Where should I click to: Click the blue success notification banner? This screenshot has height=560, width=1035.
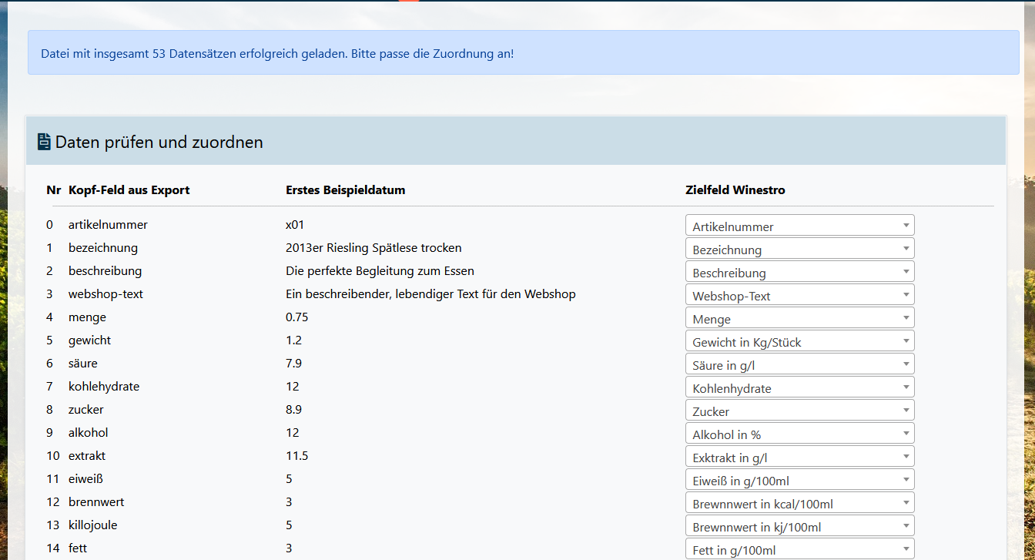pyautogui.click(x=523, y=53)
